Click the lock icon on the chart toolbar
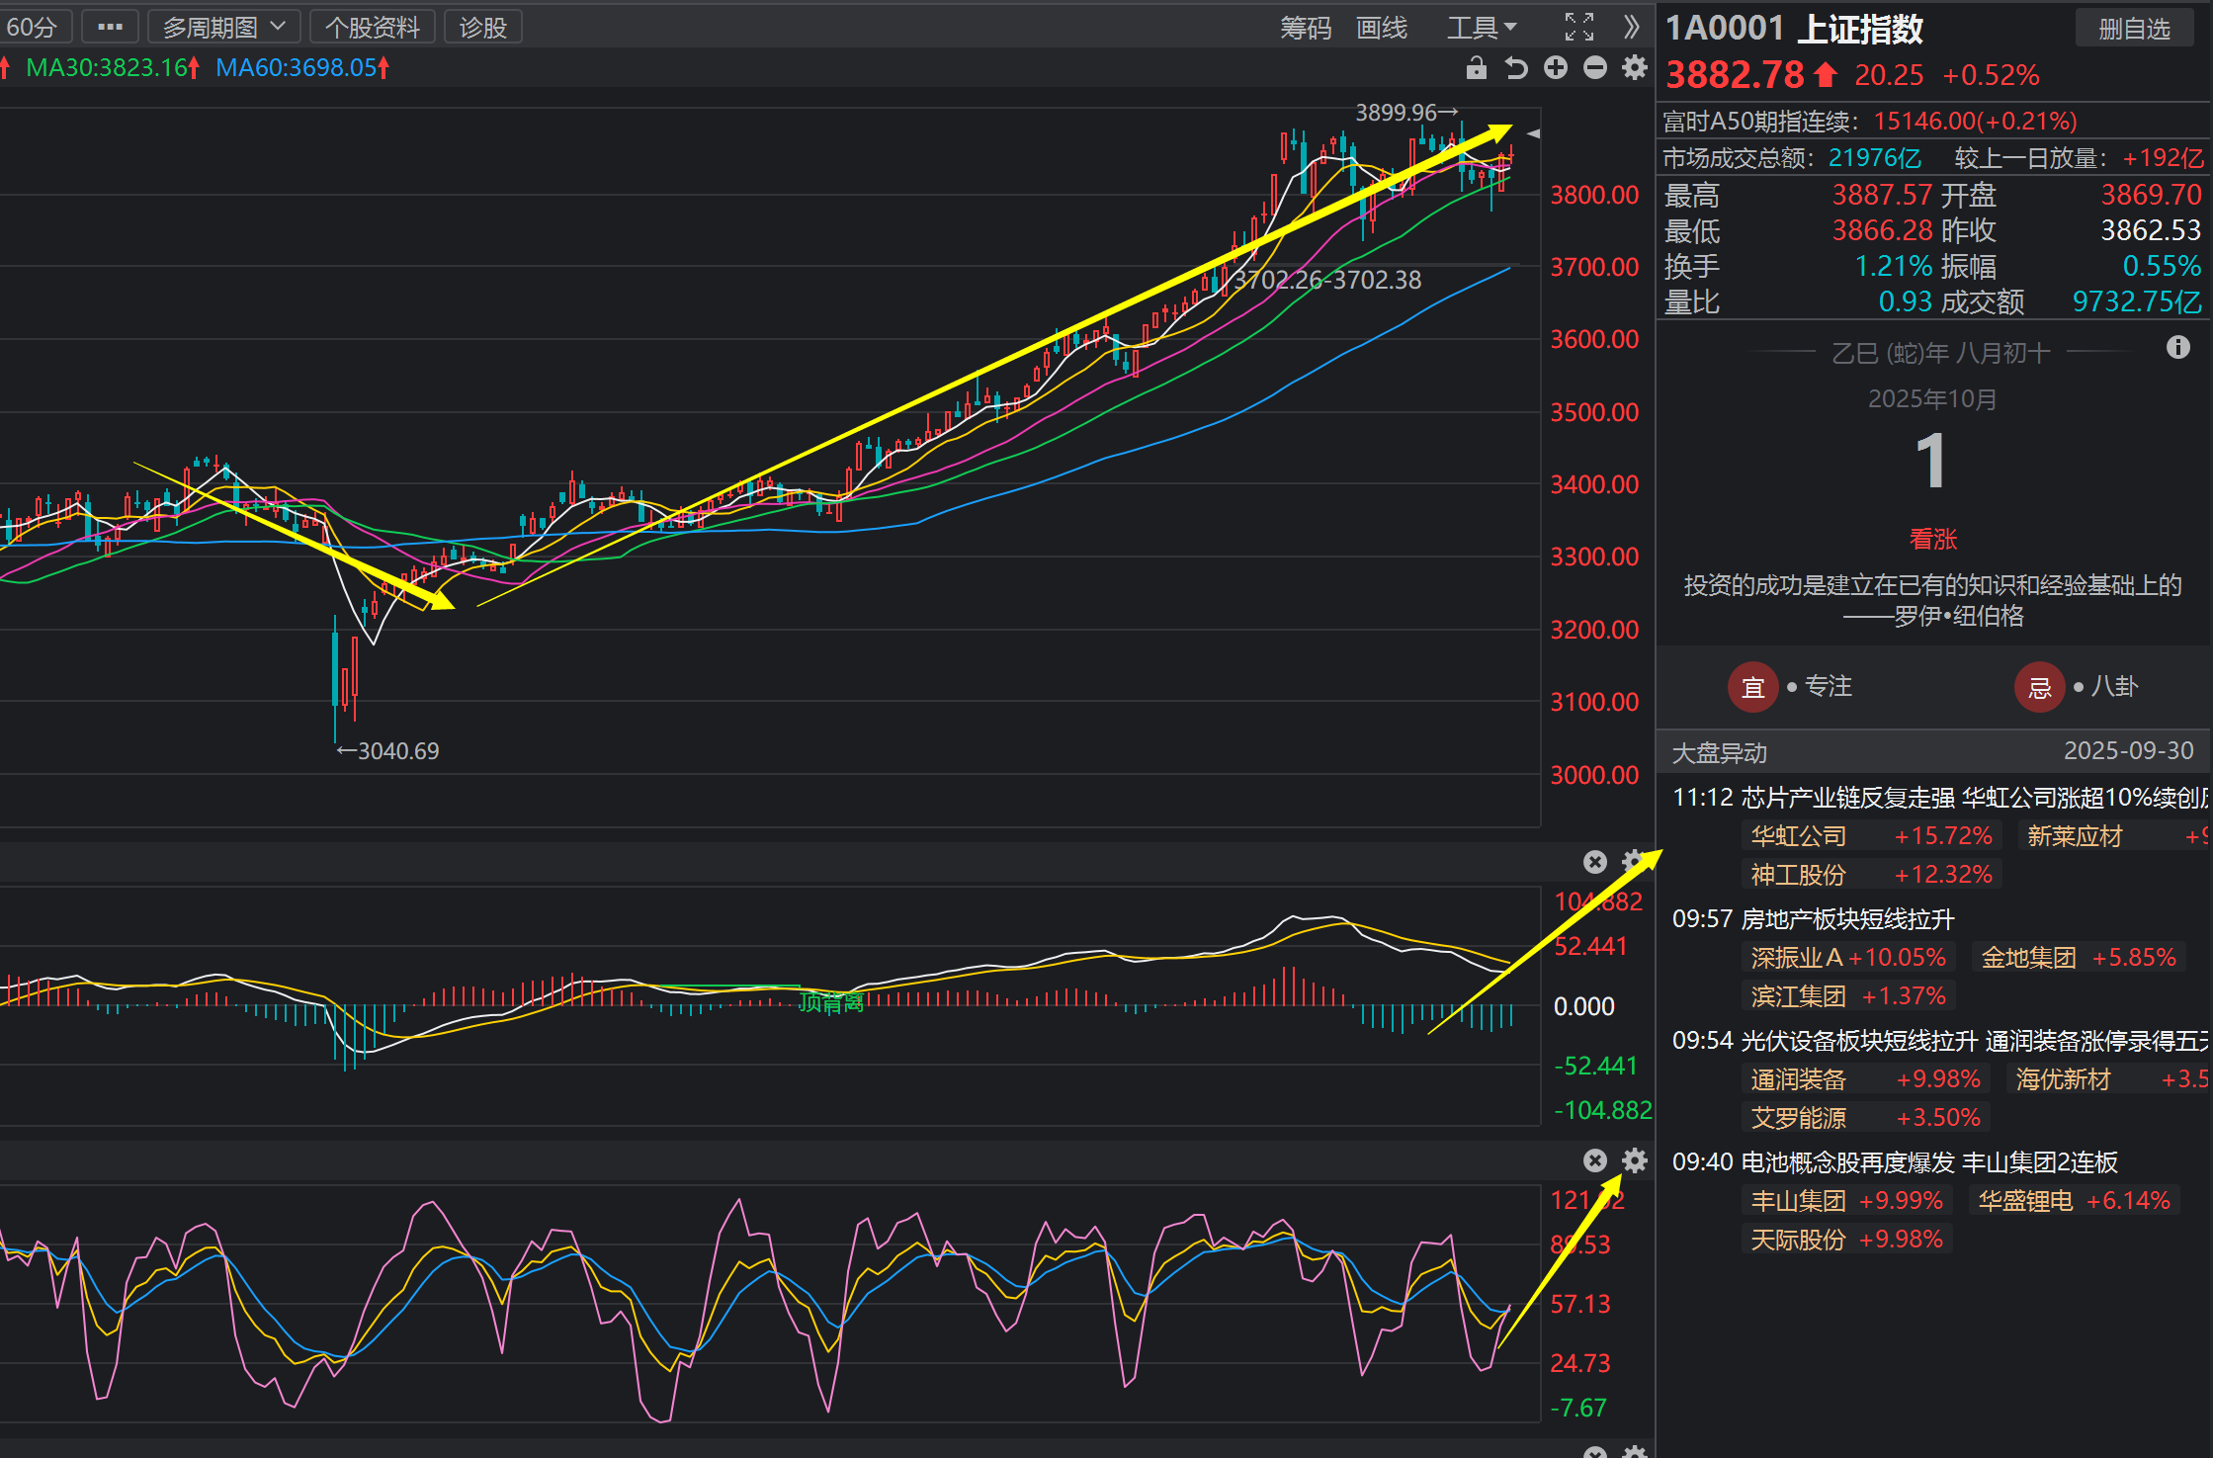This screenshot has width=2213, height=1458. (x=1476, y=67)
